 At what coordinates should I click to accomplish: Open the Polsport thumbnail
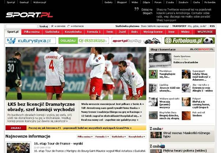[186, 102]
